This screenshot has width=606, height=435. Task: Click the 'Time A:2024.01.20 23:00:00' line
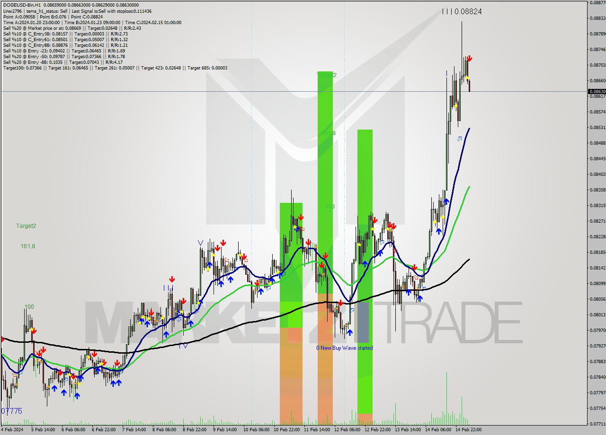[92, 22]
